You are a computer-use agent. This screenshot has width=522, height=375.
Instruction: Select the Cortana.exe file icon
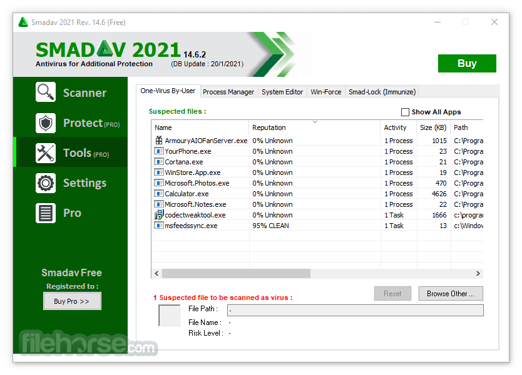(x=159, y=162)
